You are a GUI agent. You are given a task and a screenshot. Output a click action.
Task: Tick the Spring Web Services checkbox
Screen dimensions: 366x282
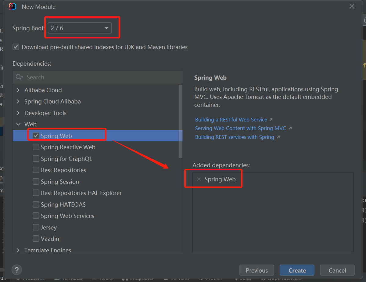36,216
